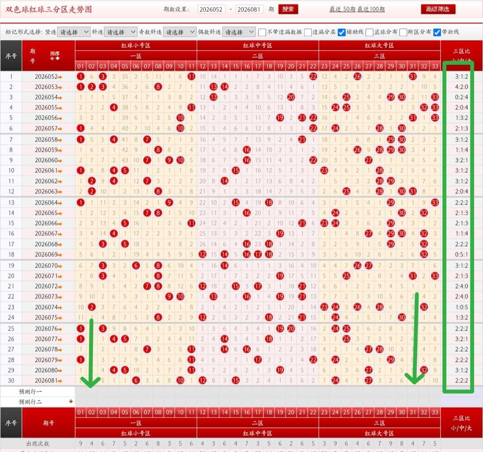Click the start period field 2026052
The width and height of the screenshot is (483, 452).
(x=211, y=9)
